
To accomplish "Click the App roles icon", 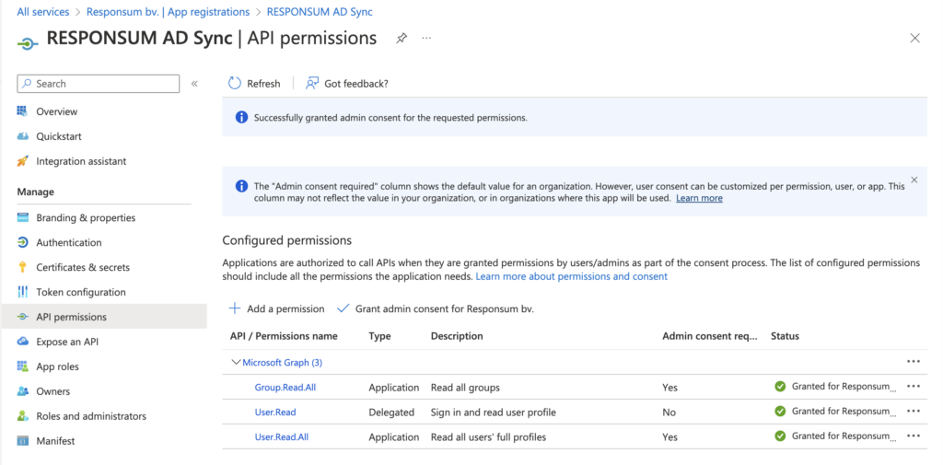I will [x=23, y=366].
